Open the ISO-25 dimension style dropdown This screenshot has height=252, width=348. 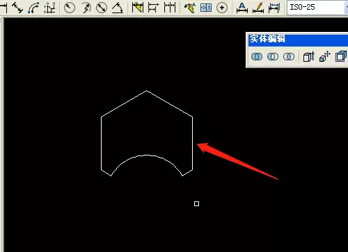(317, 8)
